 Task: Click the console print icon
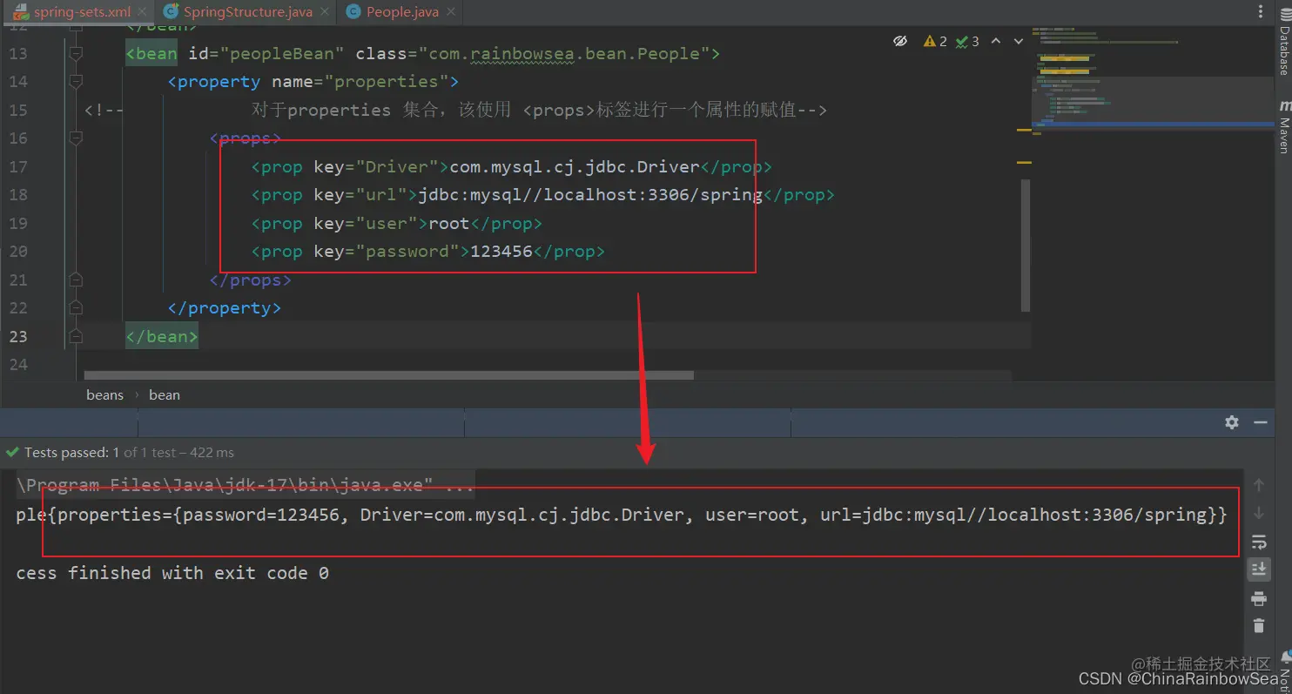coord(1258,598)
